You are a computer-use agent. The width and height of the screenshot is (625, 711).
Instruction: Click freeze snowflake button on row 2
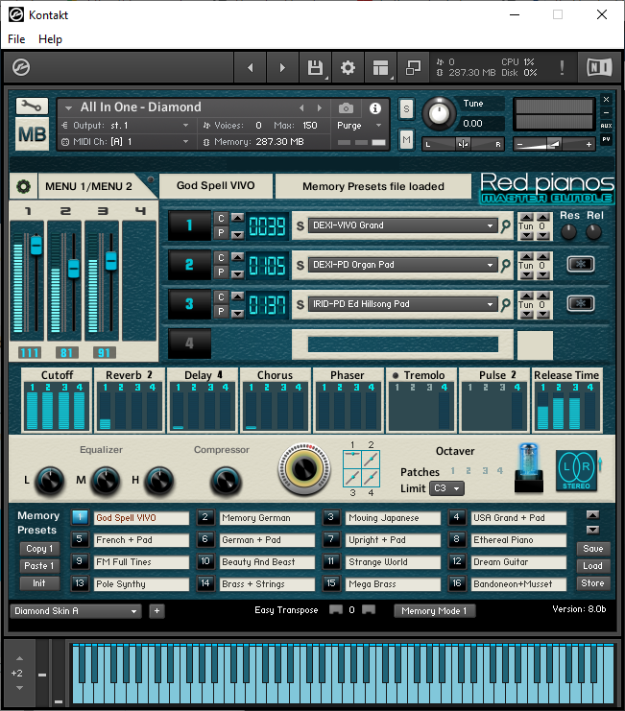[581, 264]
